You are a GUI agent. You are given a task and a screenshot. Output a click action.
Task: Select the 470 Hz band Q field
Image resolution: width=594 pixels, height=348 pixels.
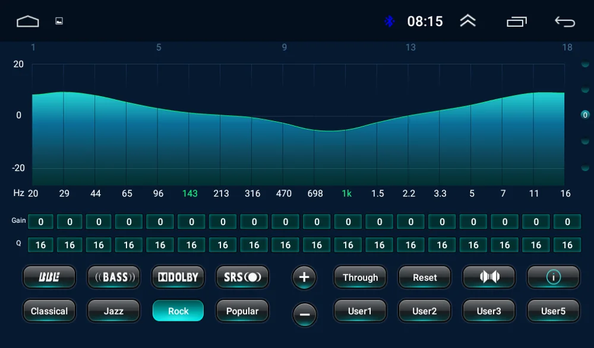point(286,245)
